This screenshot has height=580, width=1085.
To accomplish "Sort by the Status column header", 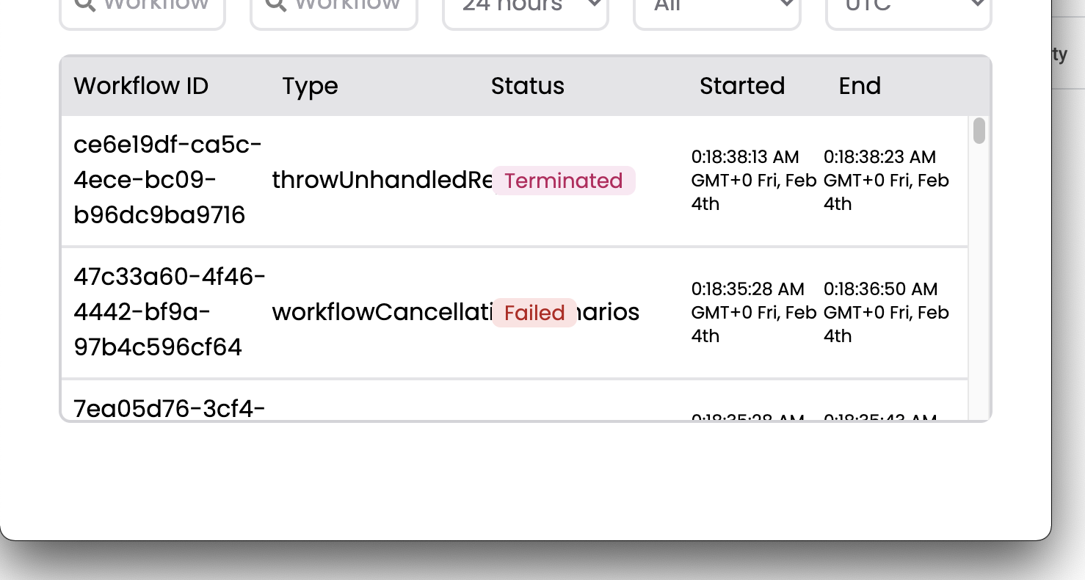I will click(x=527, y=86).
